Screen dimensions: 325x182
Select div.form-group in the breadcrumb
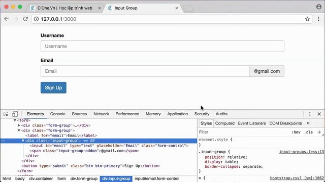pyautogui.click(x=84, y=178)
